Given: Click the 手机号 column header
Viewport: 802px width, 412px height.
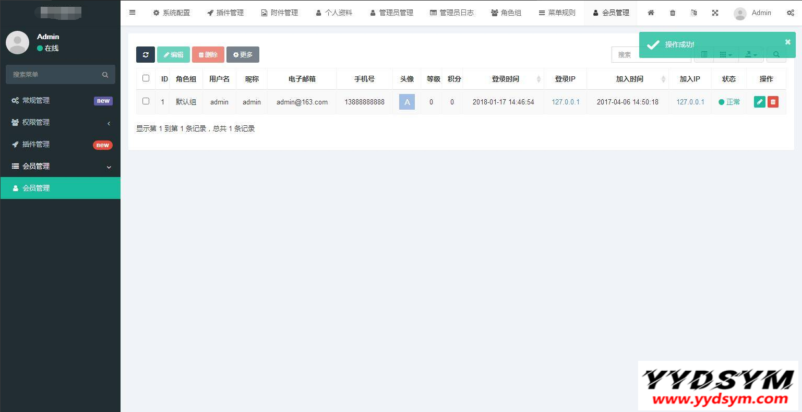Looking at the screenshot, I should 365,79.
